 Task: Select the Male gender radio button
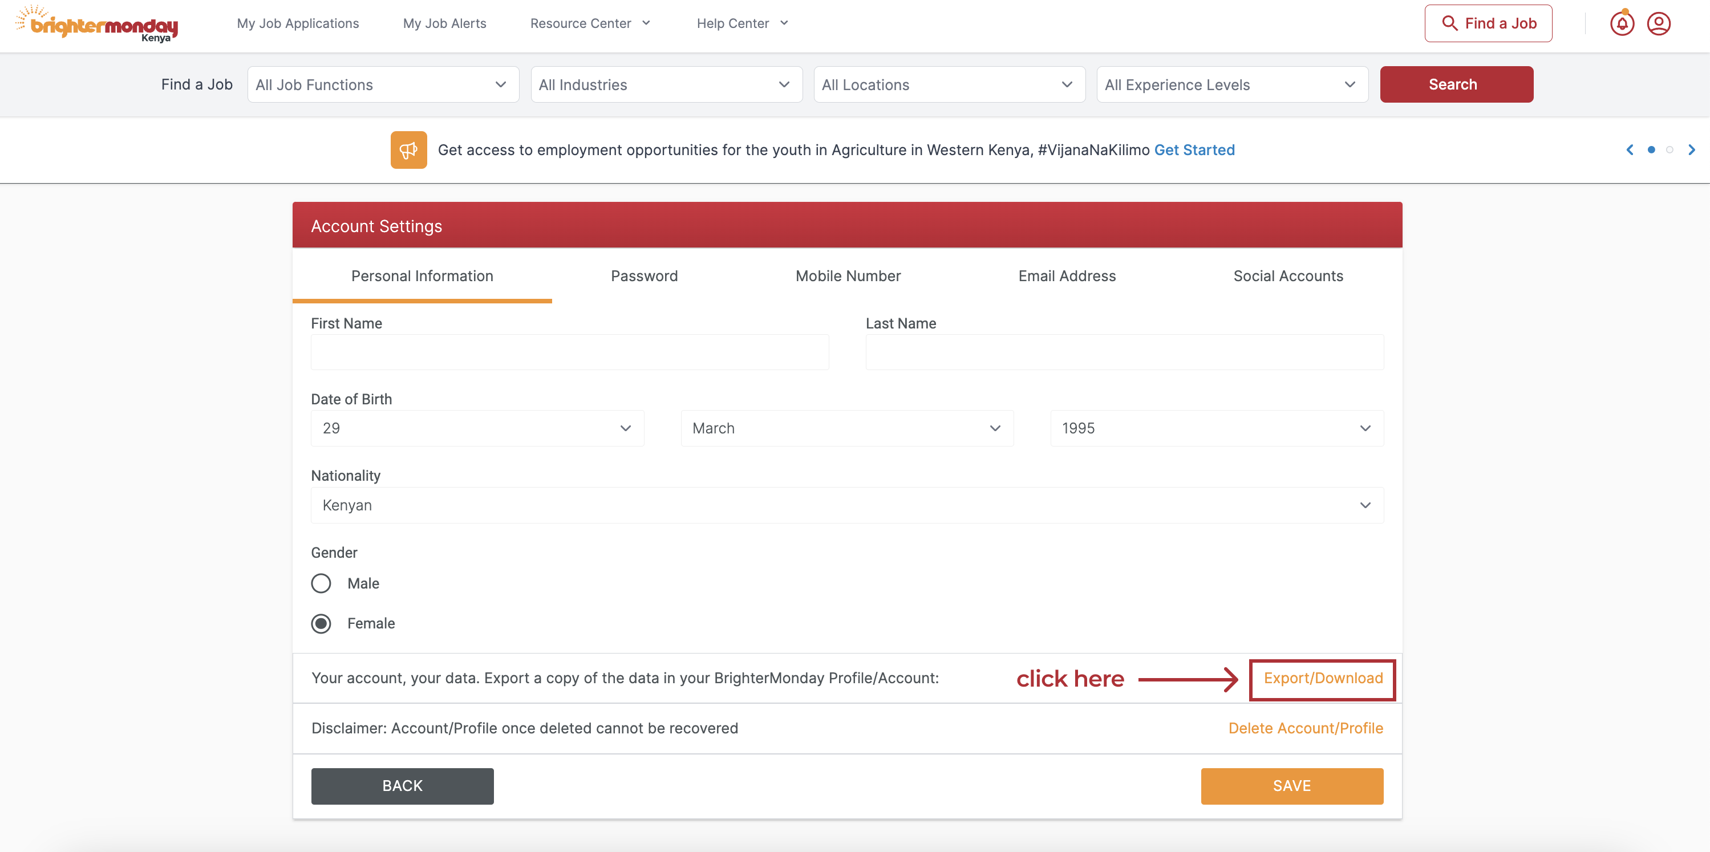point(321,583)
